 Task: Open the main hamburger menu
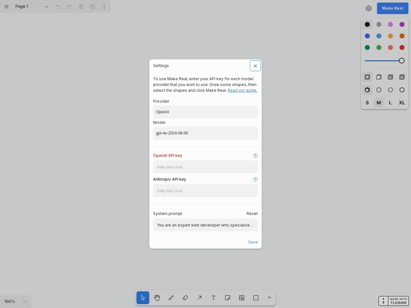point(6,6)
